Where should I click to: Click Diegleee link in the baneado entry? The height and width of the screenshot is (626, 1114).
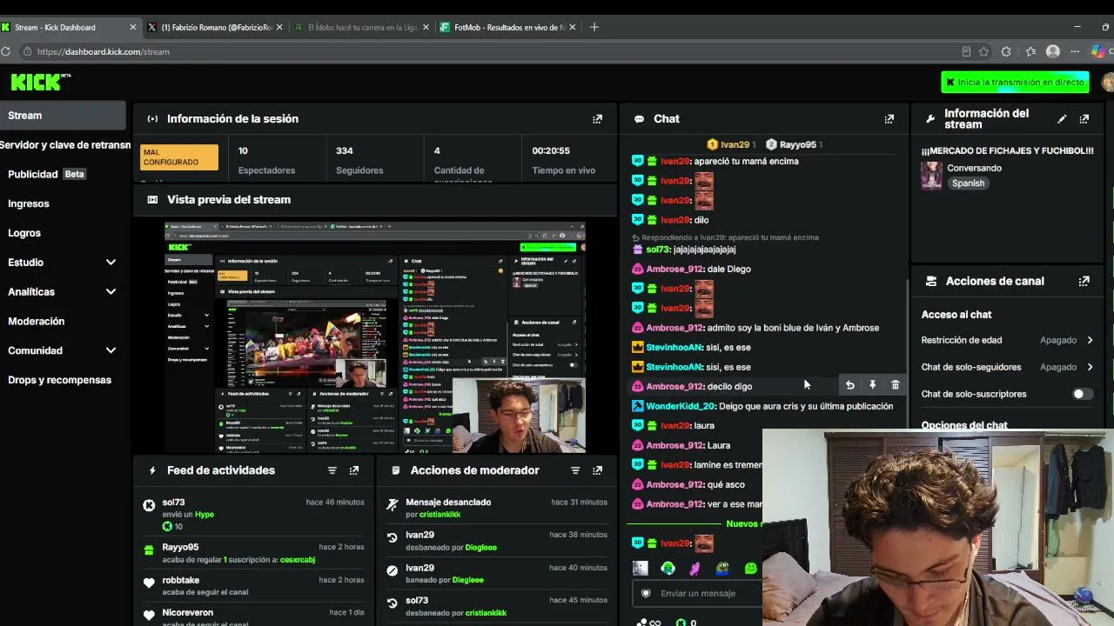(x=466, y=580)
